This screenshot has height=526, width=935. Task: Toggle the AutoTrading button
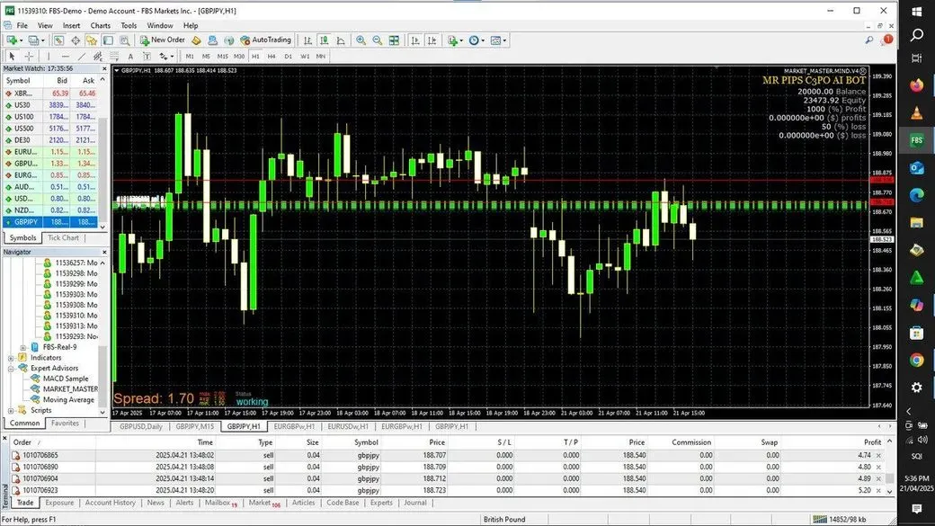pyautogui.click(x=265, y=40)
